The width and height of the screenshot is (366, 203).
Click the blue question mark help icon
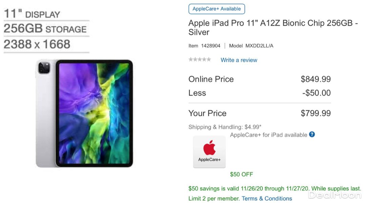point(312,135)
